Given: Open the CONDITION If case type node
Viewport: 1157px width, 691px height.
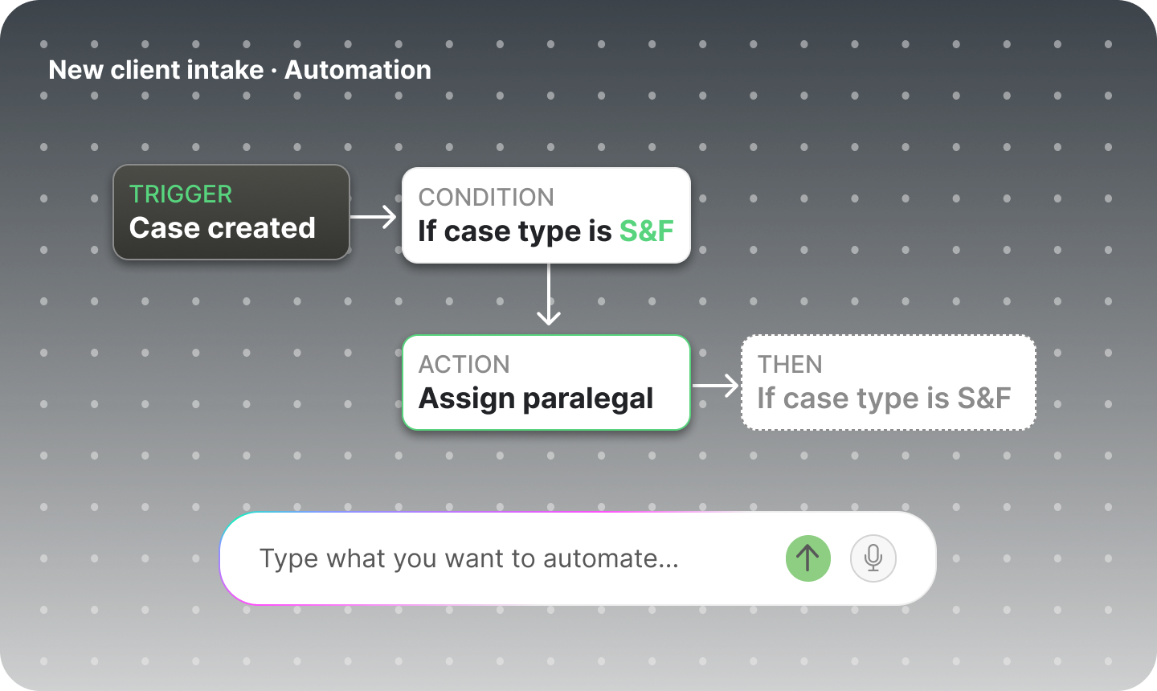Looking at the screenshot, I should [x=546, y=215].
